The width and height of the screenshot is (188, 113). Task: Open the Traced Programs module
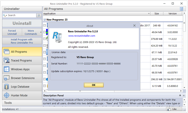click(22, 61)
